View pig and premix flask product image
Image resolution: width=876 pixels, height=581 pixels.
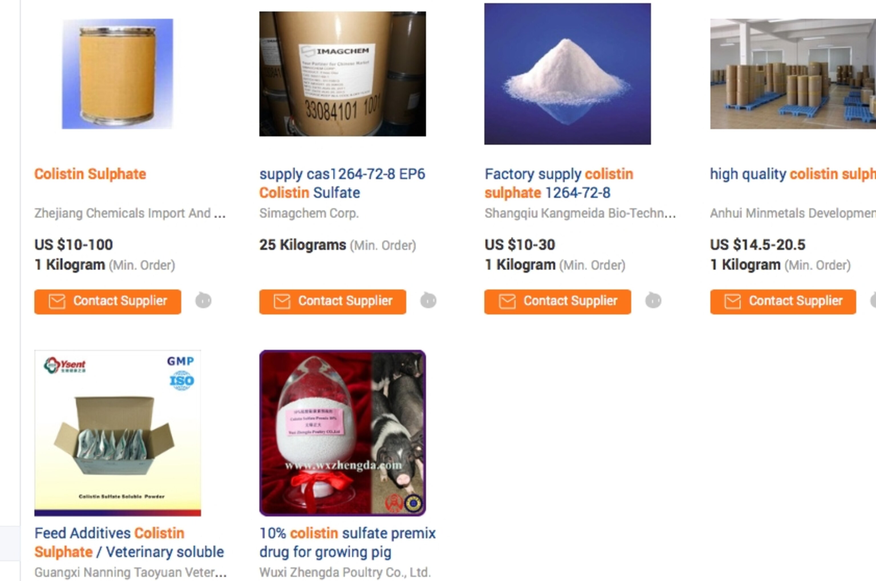click(x=342, y=433)
